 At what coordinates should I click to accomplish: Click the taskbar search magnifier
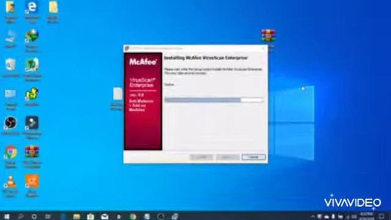[x=20, y=216]
